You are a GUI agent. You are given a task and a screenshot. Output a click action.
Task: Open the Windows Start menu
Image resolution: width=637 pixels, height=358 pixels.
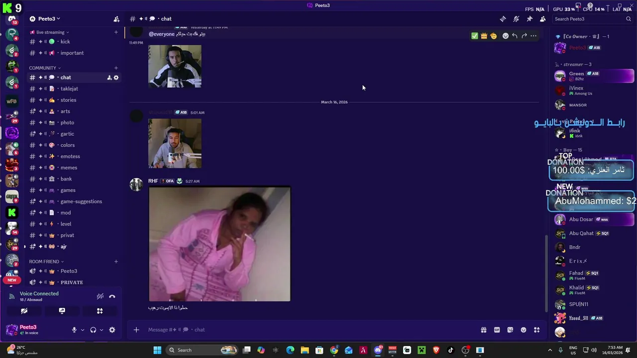pos(157,350)
